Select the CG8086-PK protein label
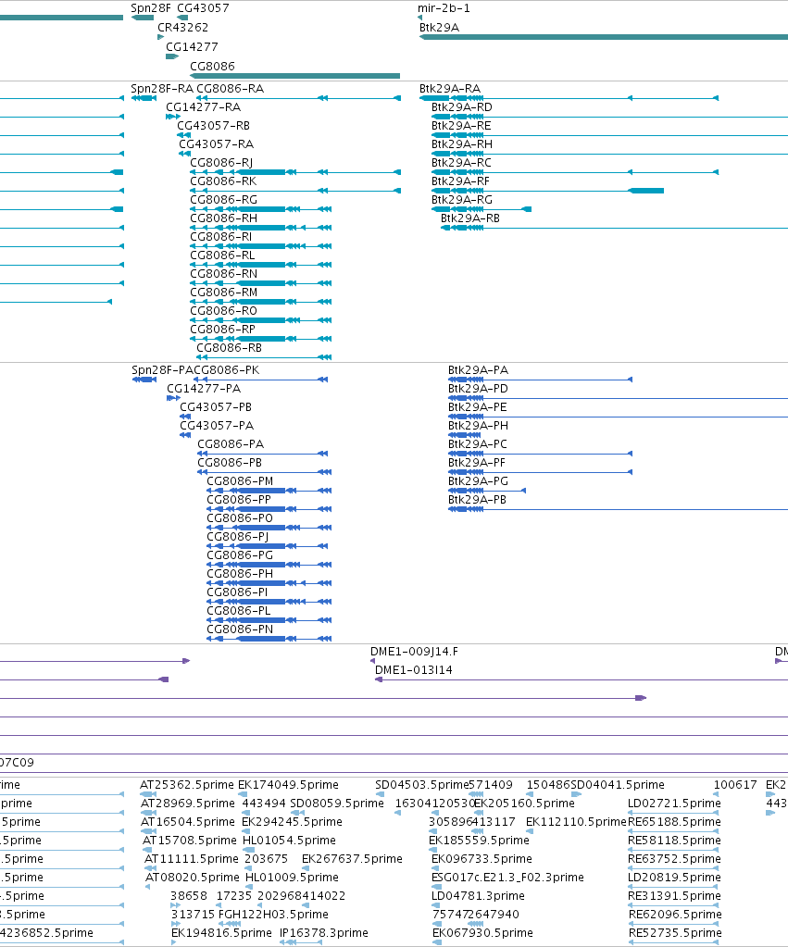Screen dimensions: 788x947 (x=226, y=370)
